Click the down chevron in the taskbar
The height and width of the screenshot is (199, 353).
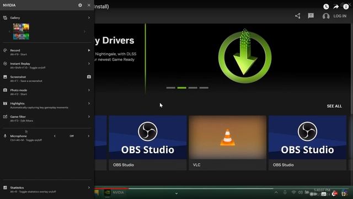click(176, 193)
